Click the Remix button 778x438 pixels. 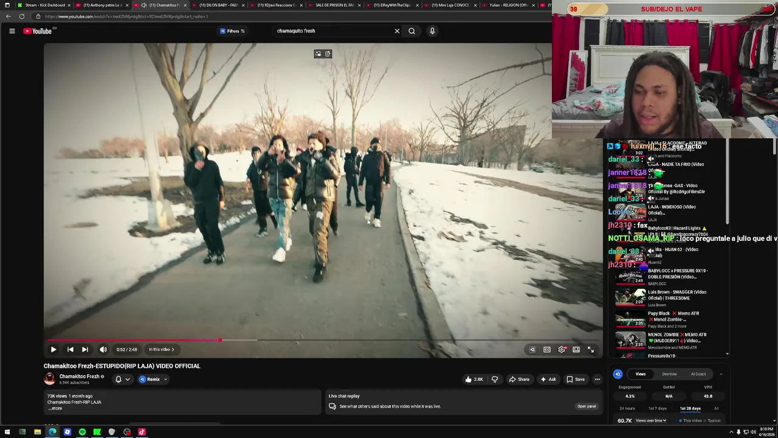[x=150, y=380]
